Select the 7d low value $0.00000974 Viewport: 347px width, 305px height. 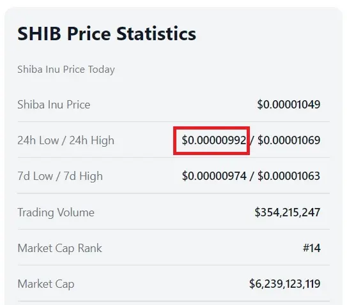(214, 176)
